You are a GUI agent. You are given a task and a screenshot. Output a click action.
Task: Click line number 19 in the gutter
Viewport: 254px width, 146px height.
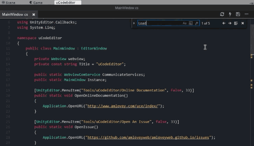[x=8, y=90]
